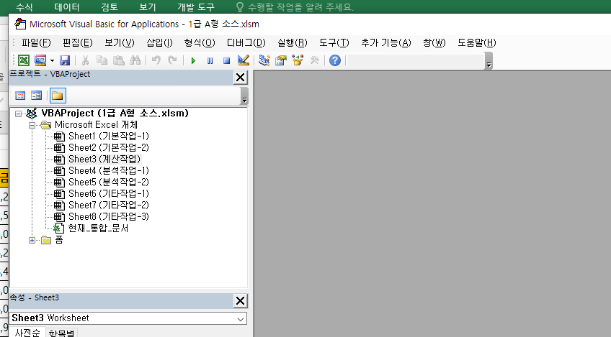Select Sheet7 (기타작업-2) in project tree
The image size is (611, 337).
click(x=109, y=205)
